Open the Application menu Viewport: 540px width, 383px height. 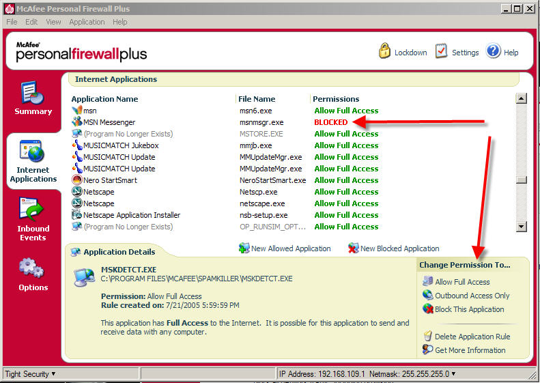tap(87, 22)
